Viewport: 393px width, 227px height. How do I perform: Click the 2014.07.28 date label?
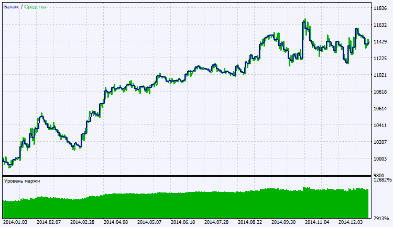pos(216,222)
